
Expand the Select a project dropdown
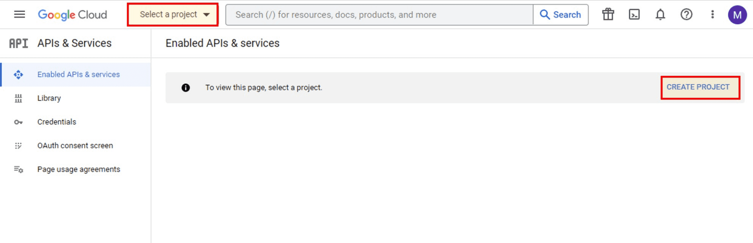[x=173, y=14]
